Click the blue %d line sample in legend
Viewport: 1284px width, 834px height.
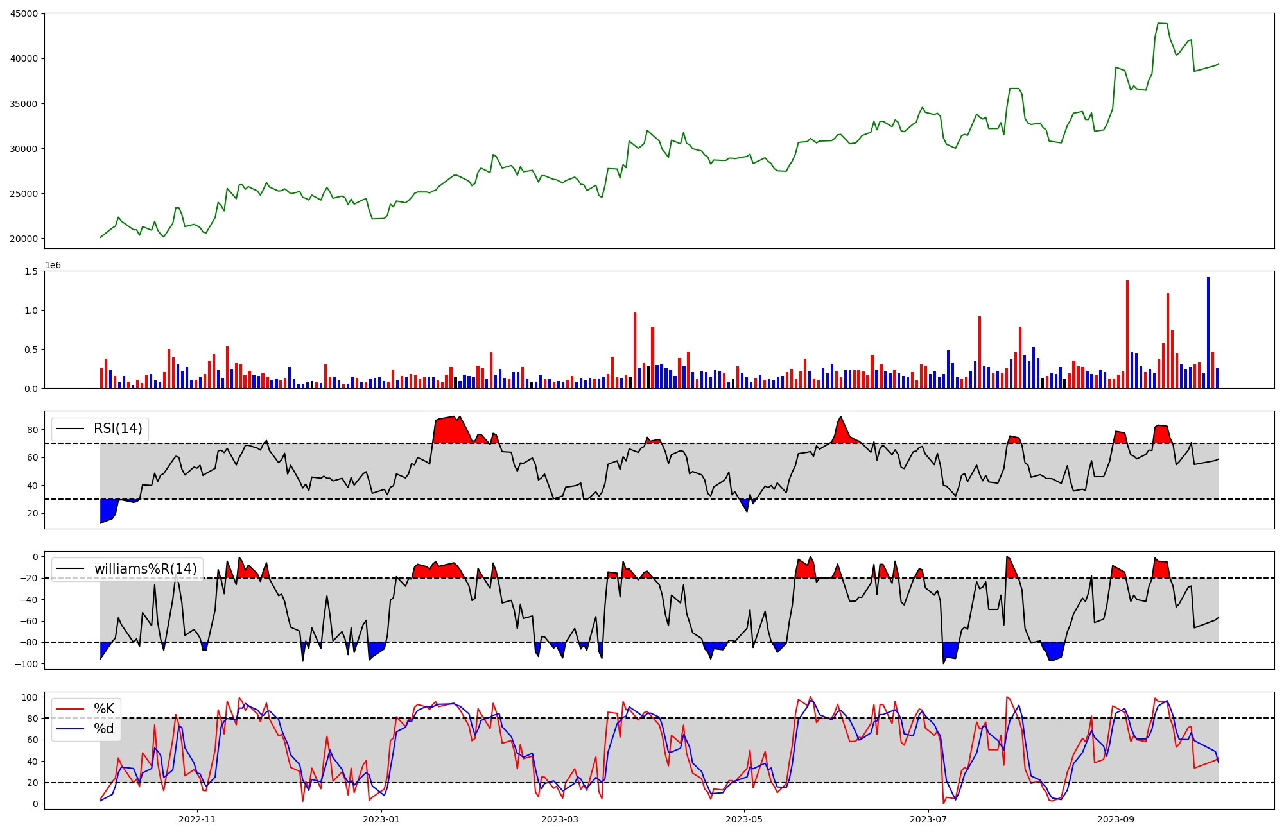click(70, 729)
